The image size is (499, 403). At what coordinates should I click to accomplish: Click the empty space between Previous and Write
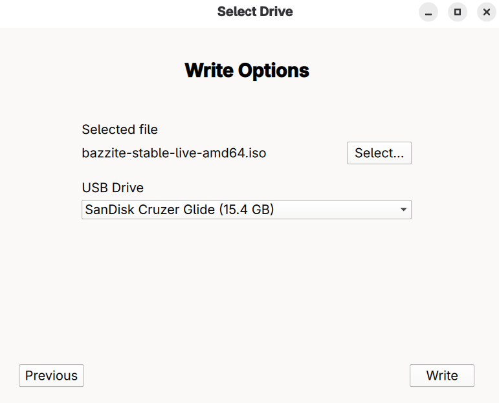(246, 375)
